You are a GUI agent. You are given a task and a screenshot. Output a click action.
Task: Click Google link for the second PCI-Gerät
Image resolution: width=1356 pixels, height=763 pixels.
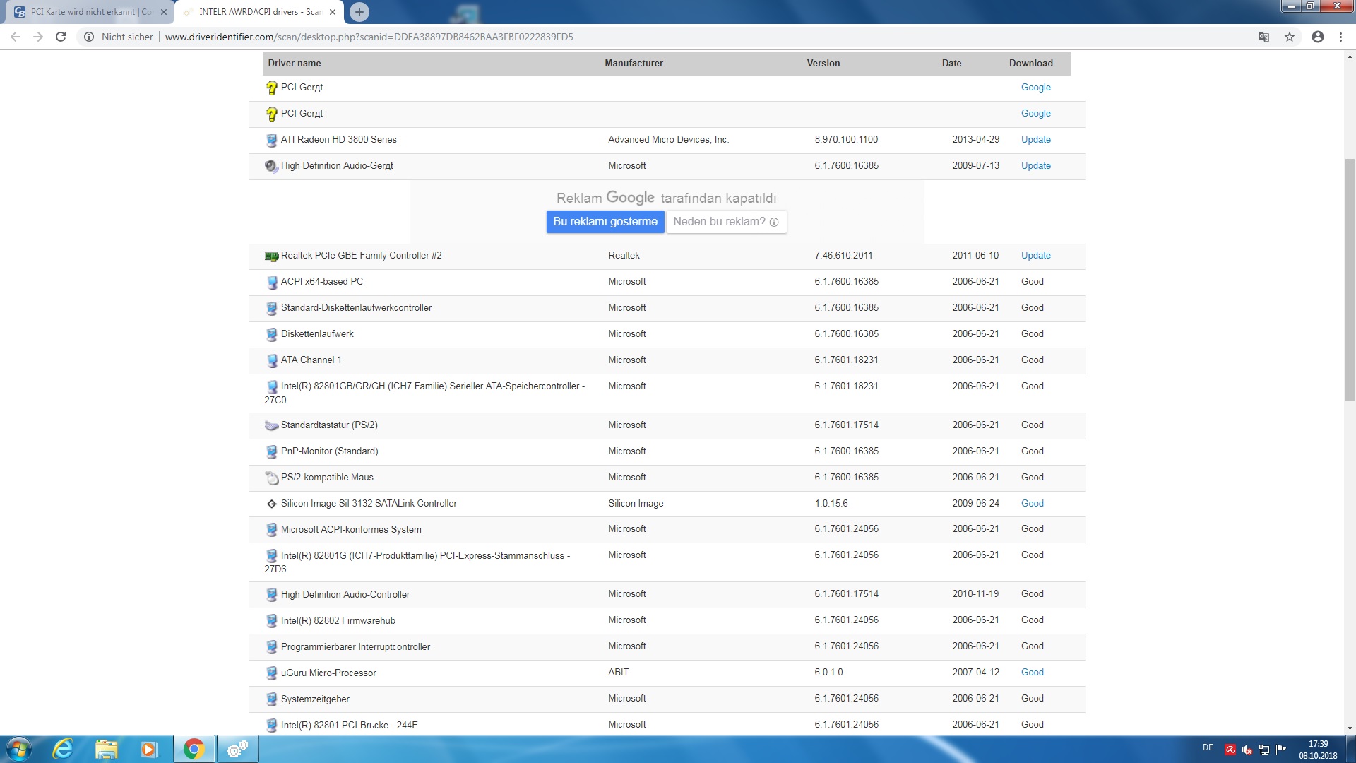1035,113
